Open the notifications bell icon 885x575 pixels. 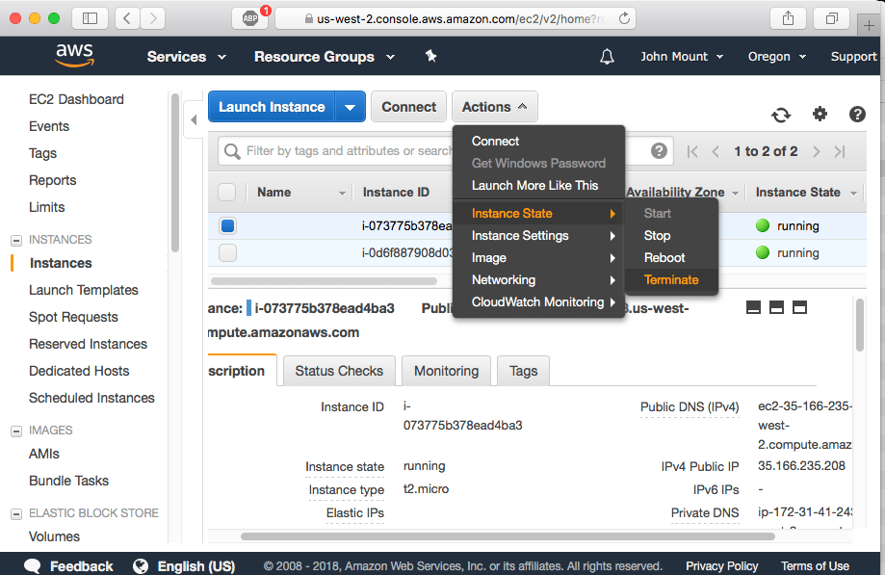click(x=607, y=57)
